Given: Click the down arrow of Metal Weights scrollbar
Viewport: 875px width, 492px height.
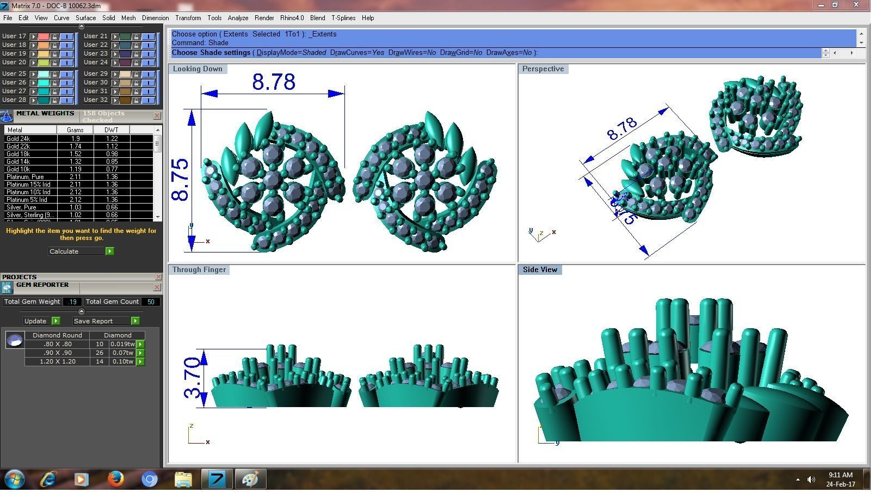Looking at the screenshot, I should click(x=158, y=218).
